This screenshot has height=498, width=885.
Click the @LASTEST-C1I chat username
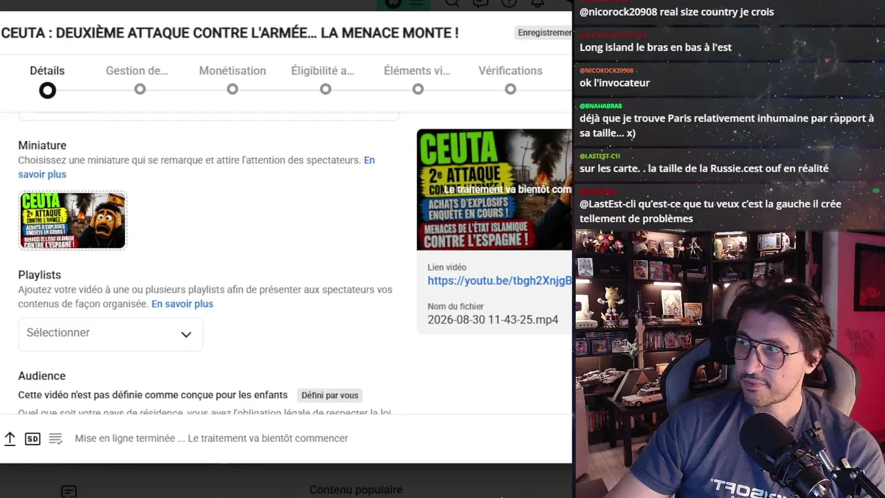[599, 156]
